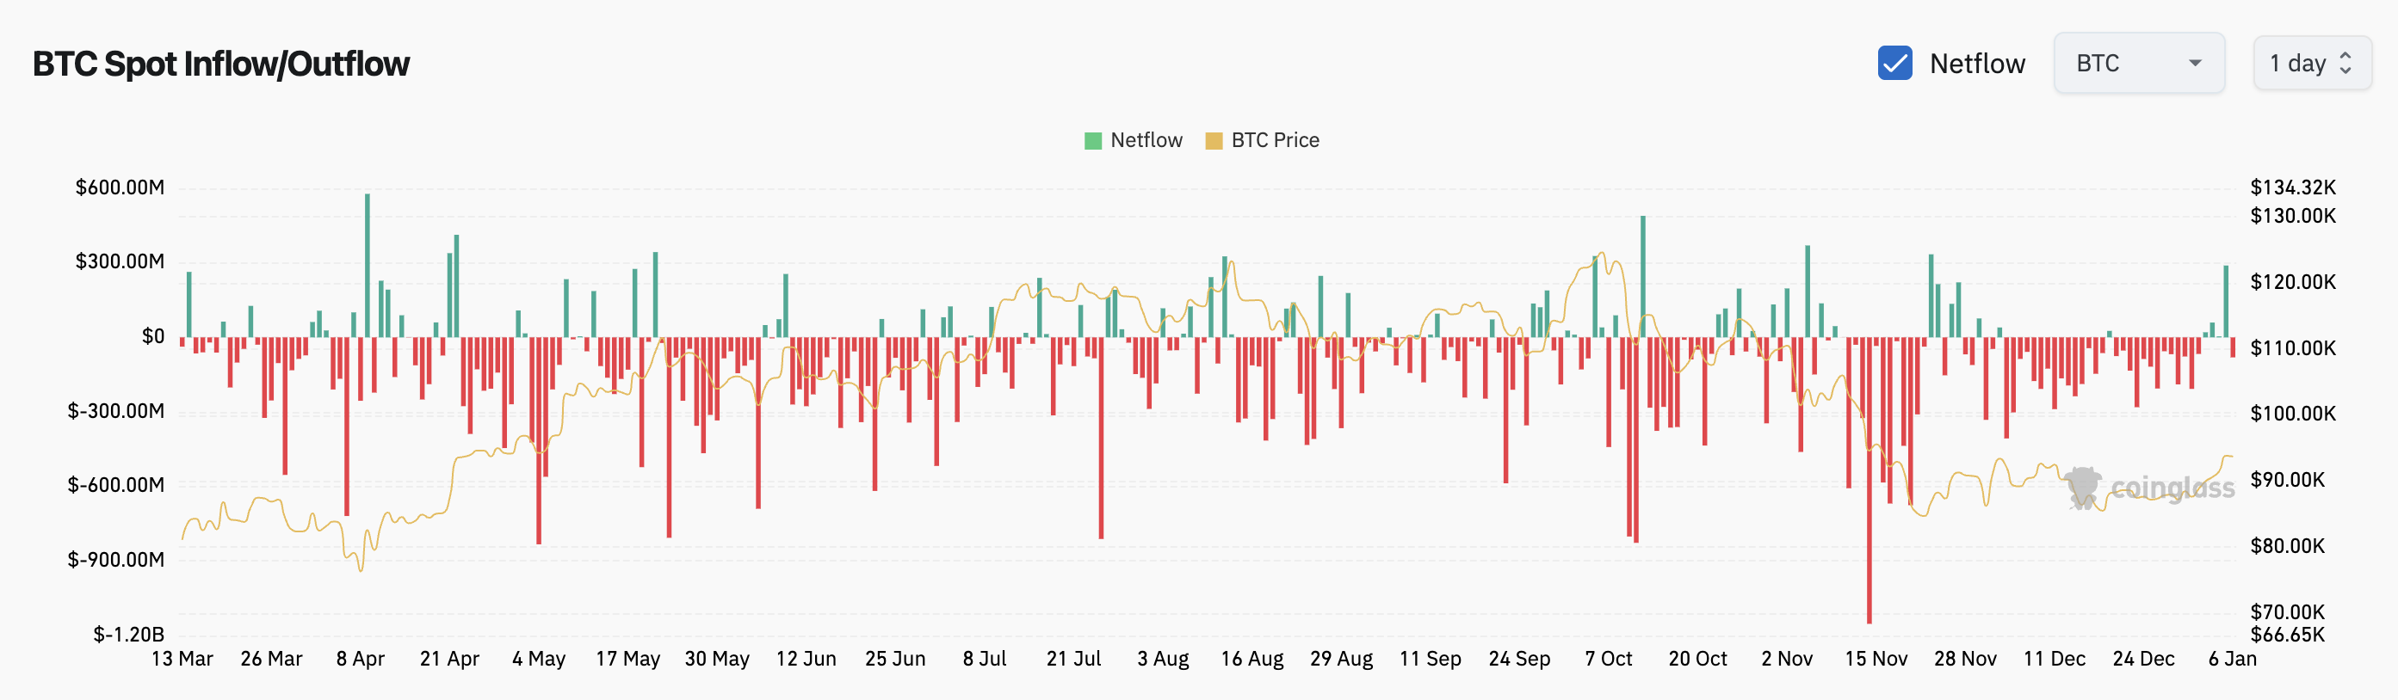Select the tallest green inflow bar near 8 Apr
This screenshot has height=700, width=2398.
coord(368,265)
